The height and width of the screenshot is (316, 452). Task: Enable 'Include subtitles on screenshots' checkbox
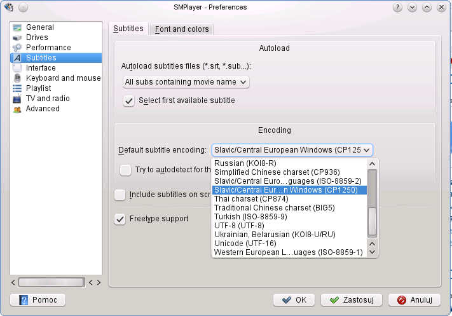tap(120, 195)
